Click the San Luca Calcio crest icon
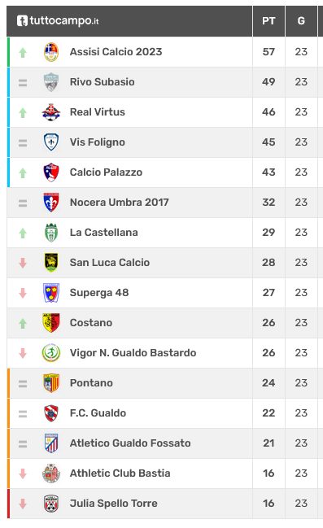Image resolution: width=323 pixels, height=528 pixels. [x=51, y=263]
